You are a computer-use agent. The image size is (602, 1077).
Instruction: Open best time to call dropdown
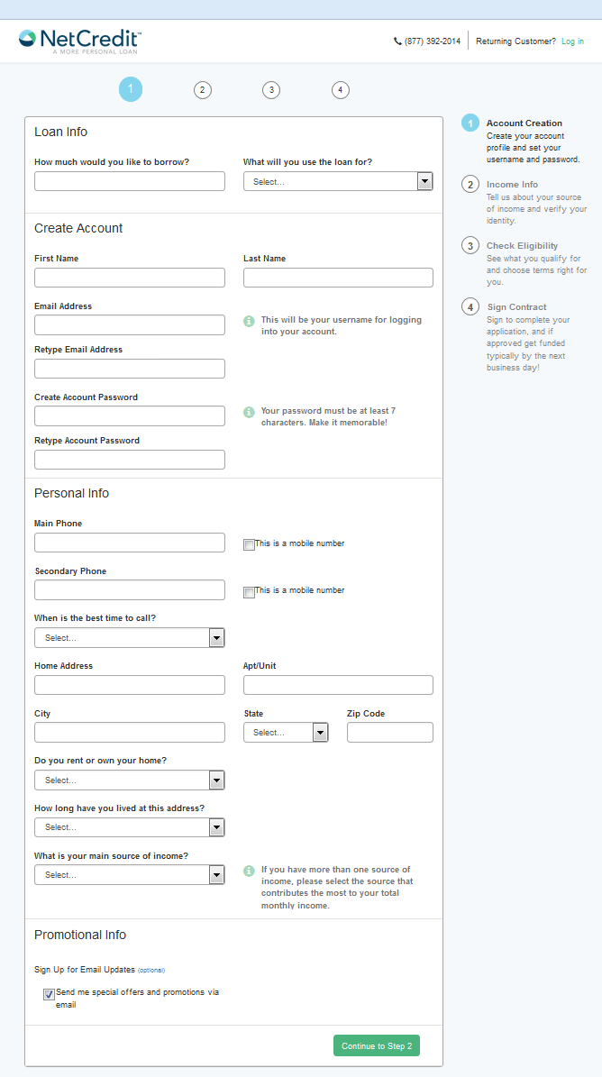coord(130,637)
